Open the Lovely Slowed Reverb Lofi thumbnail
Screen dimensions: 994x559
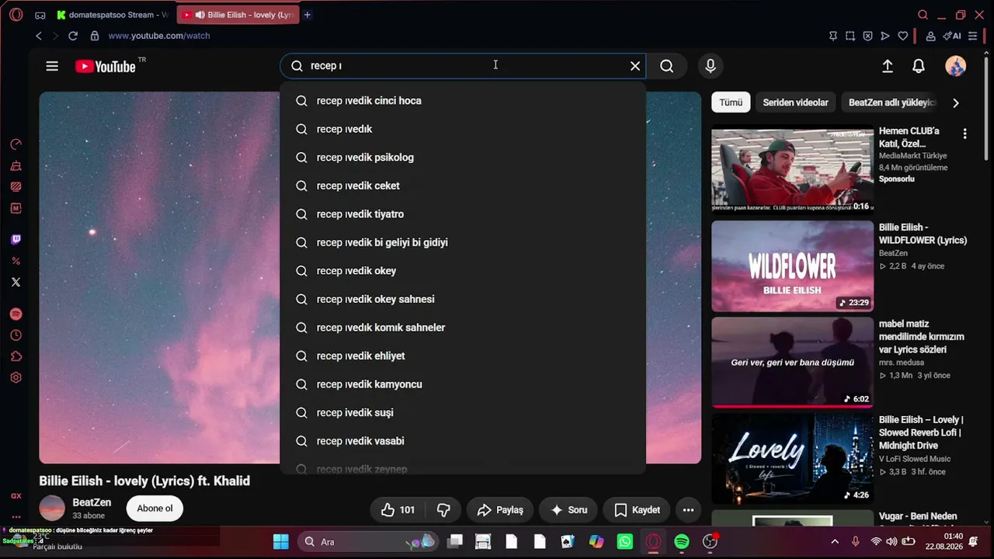coord(792,459)
